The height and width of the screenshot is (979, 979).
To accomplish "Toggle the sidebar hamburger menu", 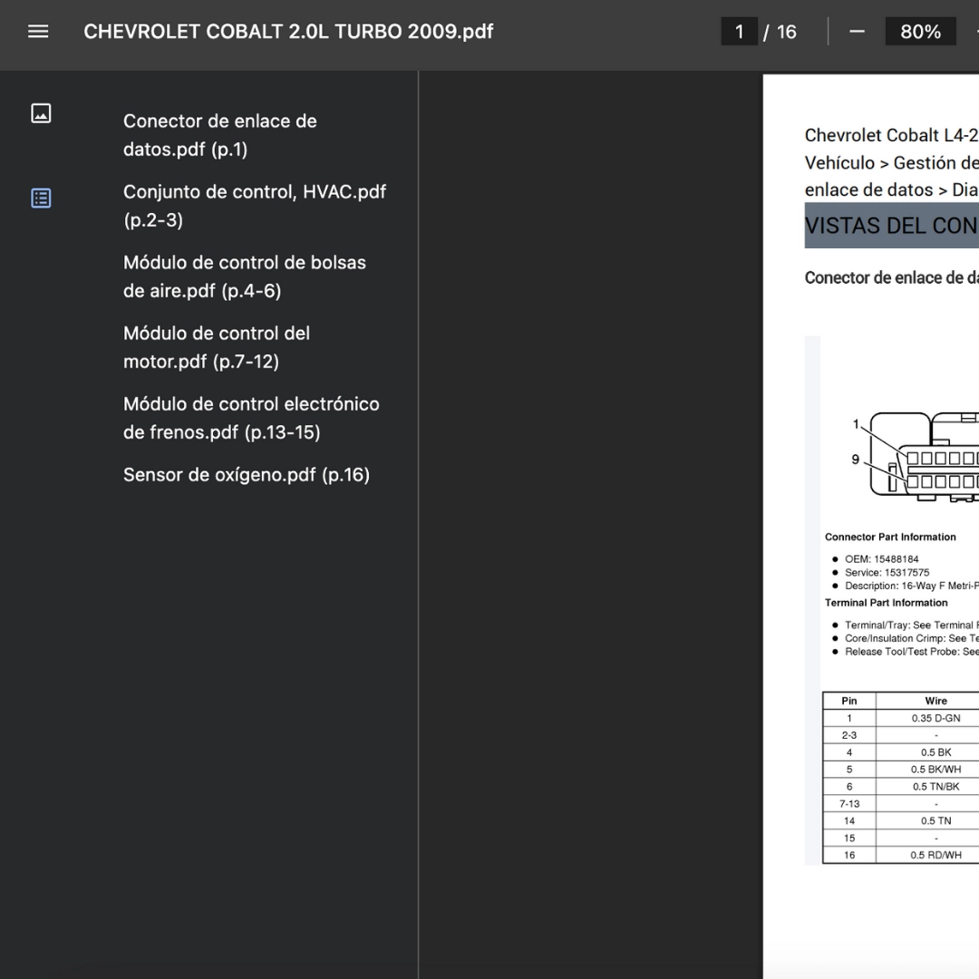I will point(38,31).
